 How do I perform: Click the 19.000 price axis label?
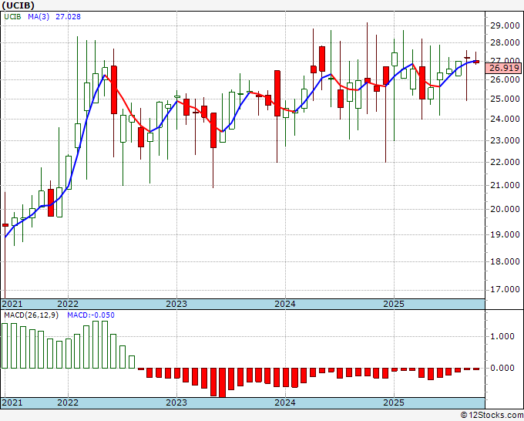coord(505,234)
